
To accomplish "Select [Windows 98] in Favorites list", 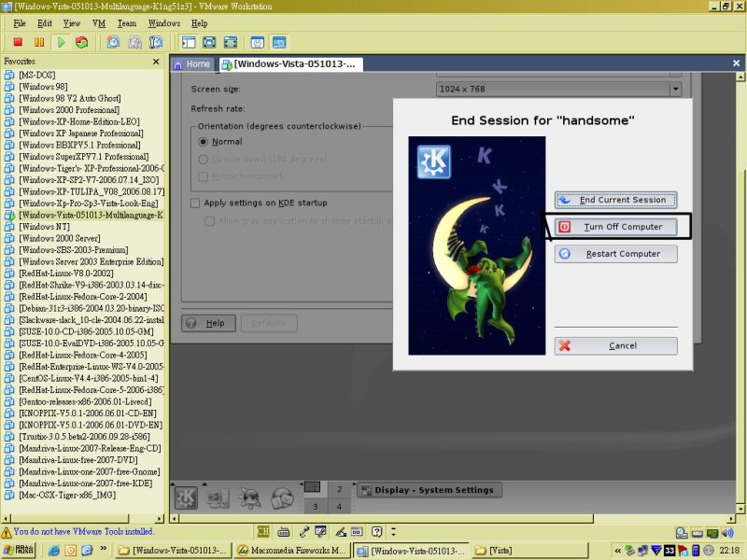I will [x=43, y=87].
